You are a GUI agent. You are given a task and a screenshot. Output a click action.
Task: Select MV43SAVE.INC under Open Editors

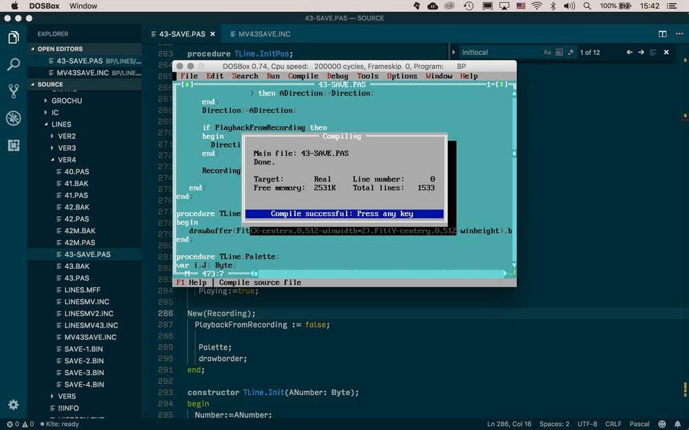[85, 72]
